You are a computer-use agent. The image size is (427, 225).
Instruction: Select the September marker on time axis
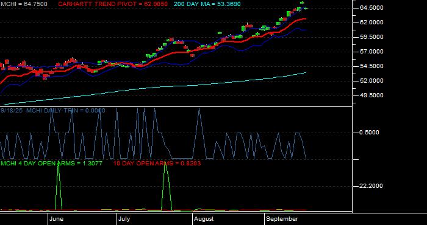click(282, 219)
